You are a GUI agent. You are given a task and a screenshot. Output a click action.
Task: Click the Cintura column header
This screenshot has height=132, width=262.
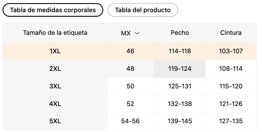231,33
